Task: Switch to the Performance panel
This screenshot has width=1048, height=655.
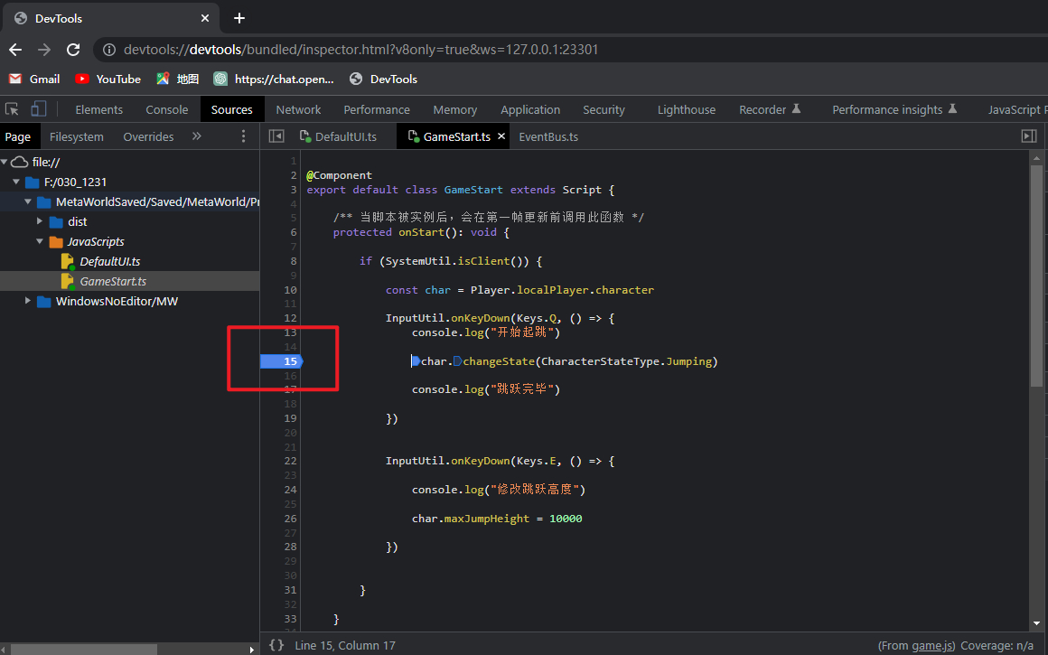Action: tap(377, 109)
